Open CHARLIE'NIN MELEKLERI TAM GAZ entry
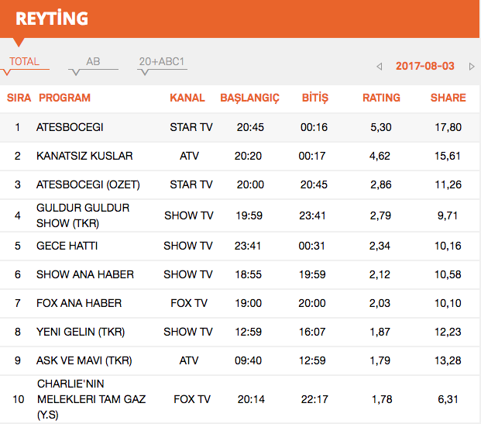Viewport: 481px width, 424px height. coord(91,399)
